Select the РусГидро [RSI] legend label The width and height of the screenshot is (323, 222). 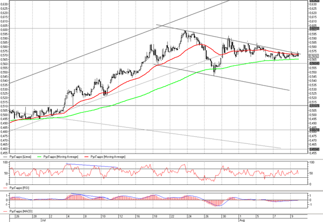[19, 188]
